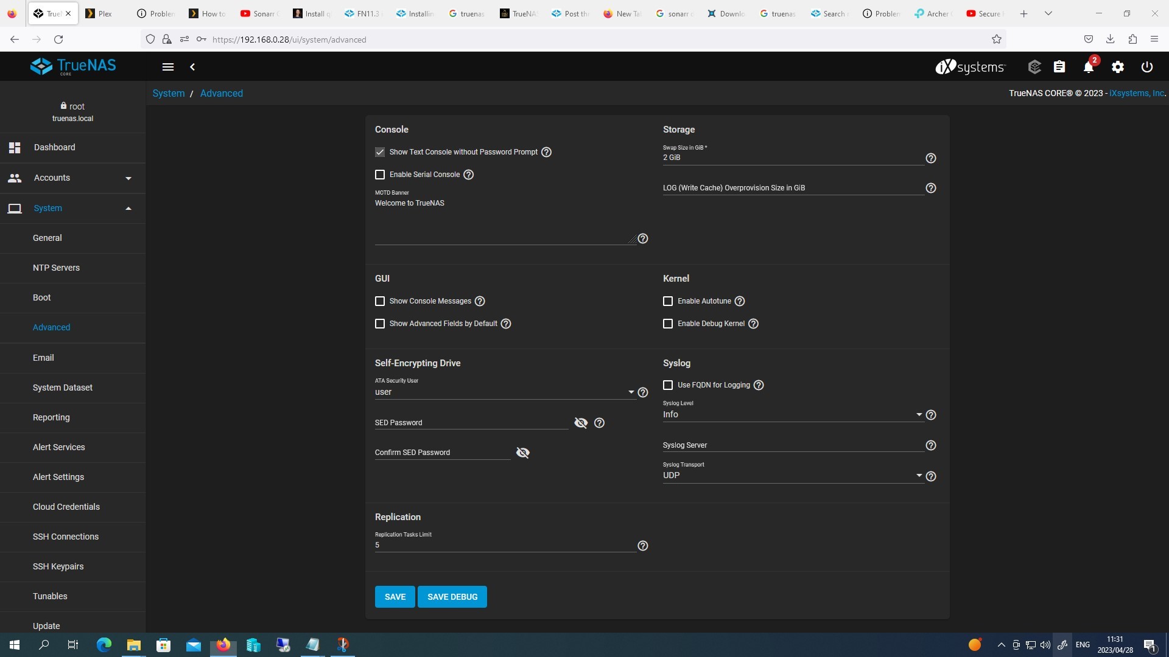Image resolution: width=1169 pixels, height=657 pixels.
Task: Click the Syslog Server field
Action: tap(793, 445)
